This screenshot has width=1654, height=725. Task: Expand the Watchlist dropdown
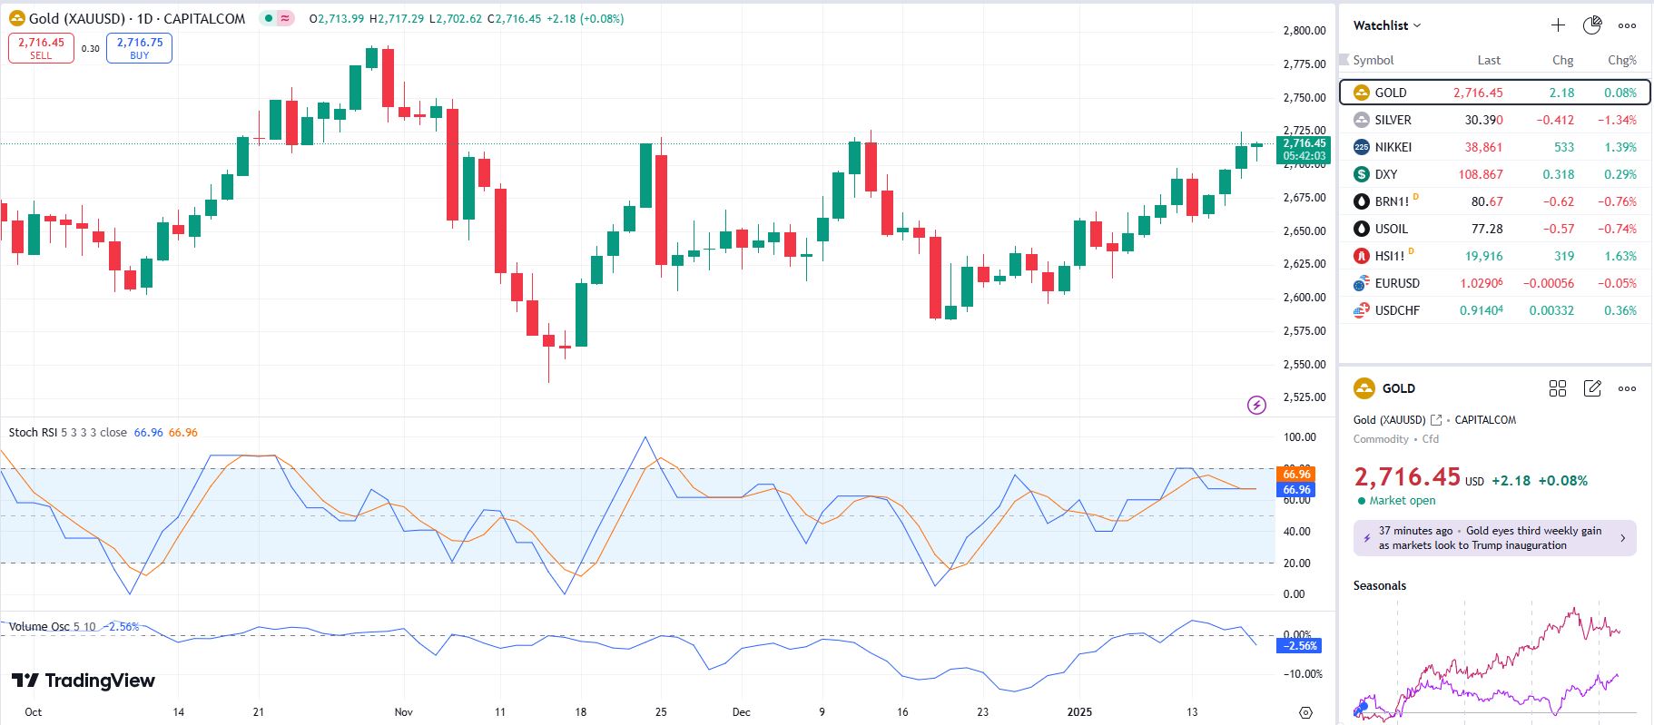point(1387,25)
